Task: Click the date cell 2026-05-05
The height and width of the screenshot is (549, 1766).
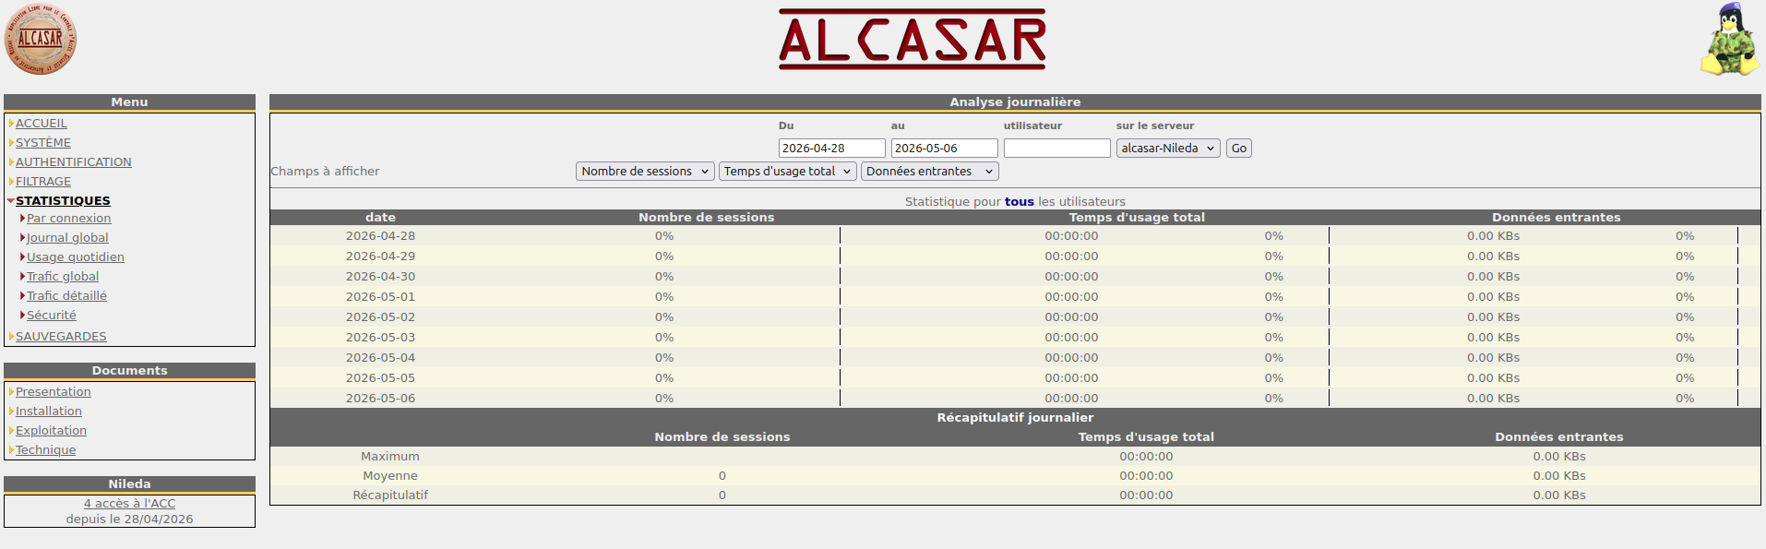Action: click(x=380, y=378)
